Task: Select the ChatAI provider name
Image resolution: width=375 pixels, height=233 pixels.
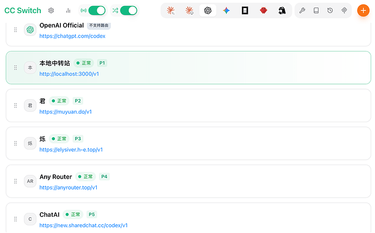Action: point(49,215)
